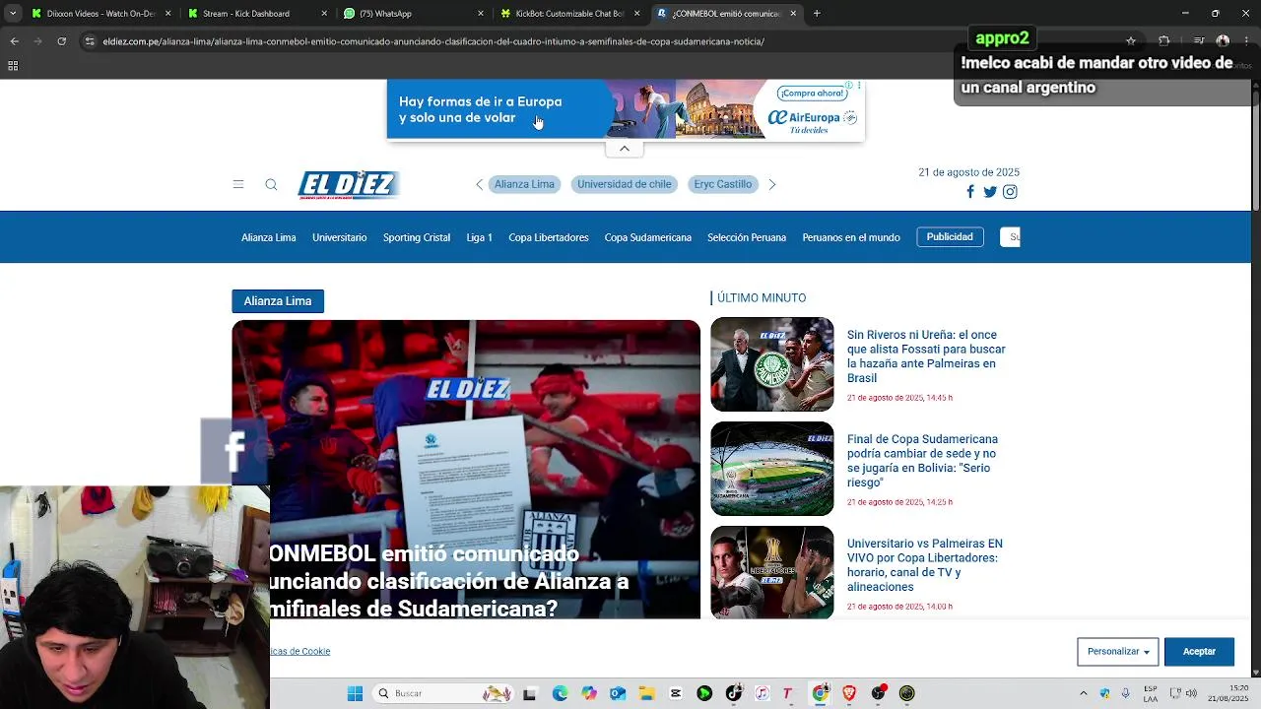Open the browser extensions icon
The image size is (1261, 709).
click(1164, 41)
